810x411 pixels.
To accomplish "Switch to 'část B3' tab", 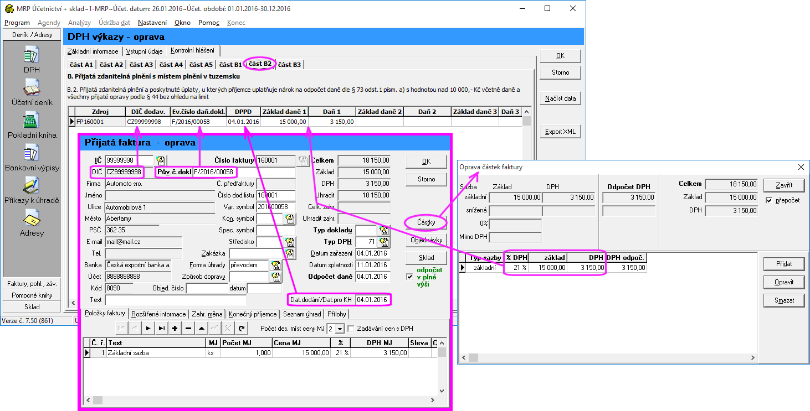I will pyautogui.click(x=289, y=65).
